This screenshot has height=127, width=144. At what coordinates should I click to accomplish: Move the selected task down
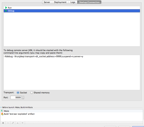22,123
